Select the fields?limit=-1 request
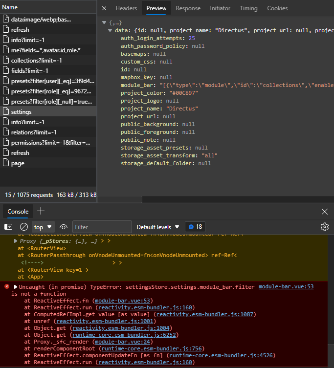The width and height of the screenshot is (334, 368). 48,71
